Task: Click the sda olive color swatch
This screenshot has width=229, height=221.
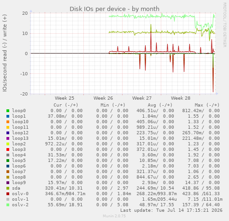Action: click(8, 188)
